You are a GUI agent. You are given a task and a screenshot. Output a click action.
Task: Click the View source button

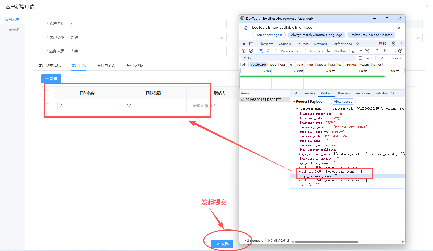pos(343,102)
